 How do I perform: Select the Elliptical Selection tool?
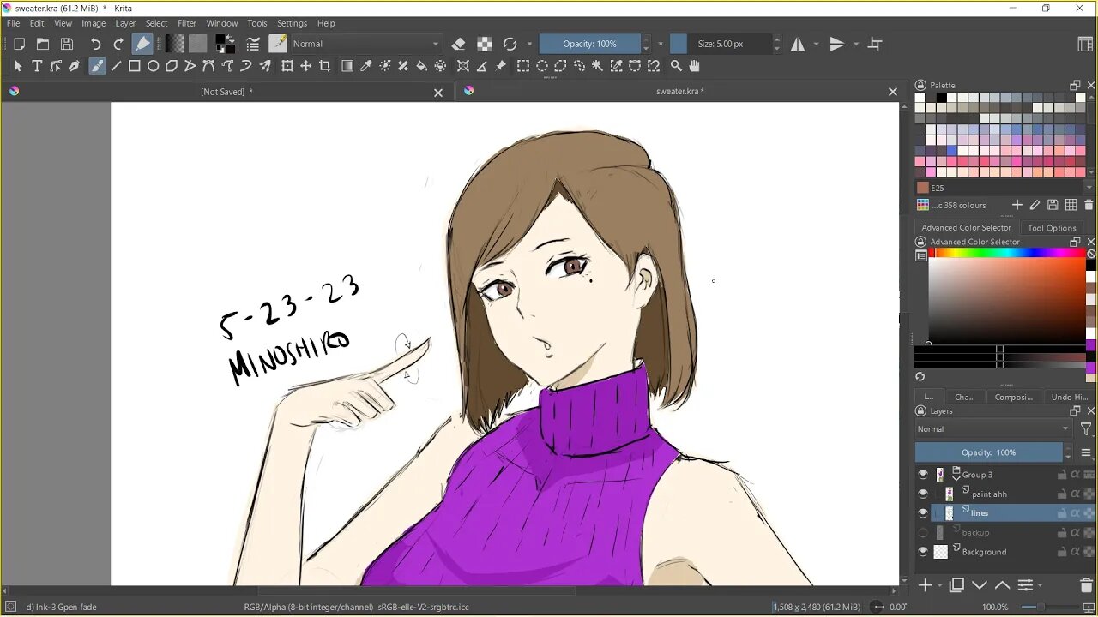tap(542, 66)
